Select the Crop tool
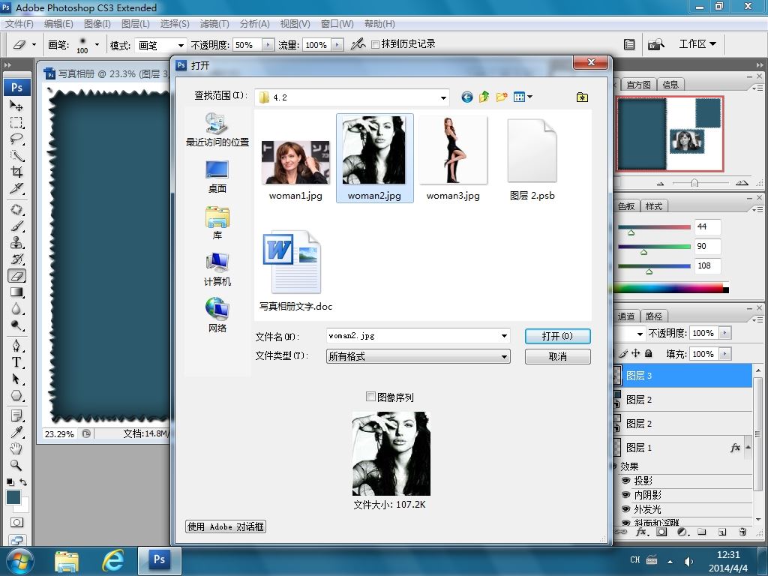 coord(16,172)
